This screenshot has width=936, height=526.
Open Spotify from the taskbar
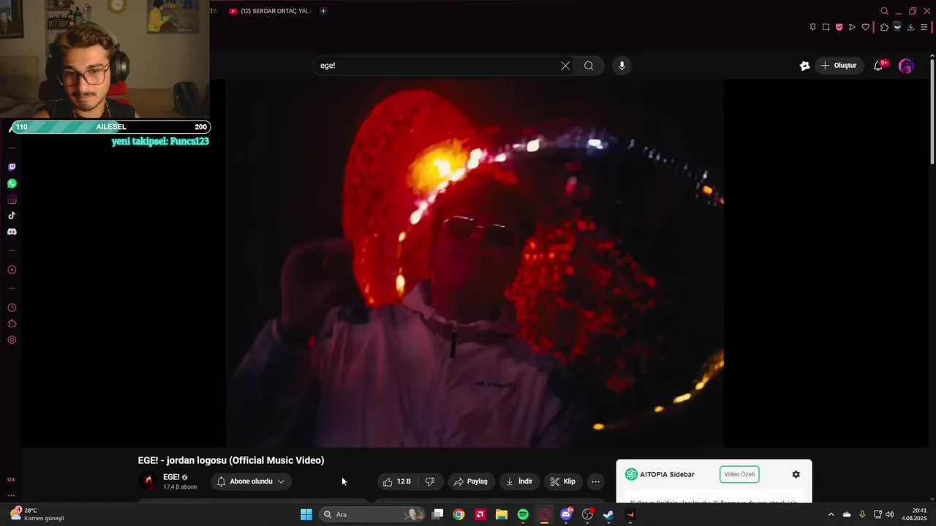(x=523, y=514)
